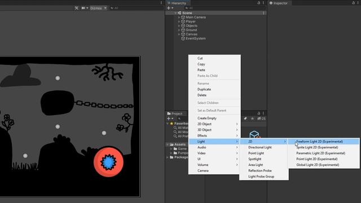Open the scene view panel options menu
This screenshot has height=203, width=361.
click(161, 3)
